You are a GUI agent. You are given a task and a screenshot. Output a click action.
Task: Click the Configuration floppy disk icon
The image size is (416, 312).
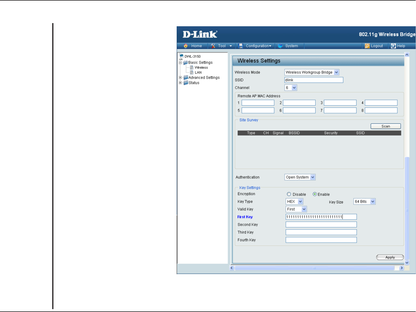[x=241, y=46]
